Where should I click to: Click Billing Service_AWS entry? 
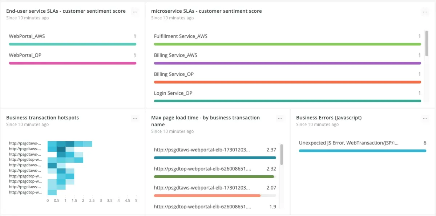pos(287,58)
